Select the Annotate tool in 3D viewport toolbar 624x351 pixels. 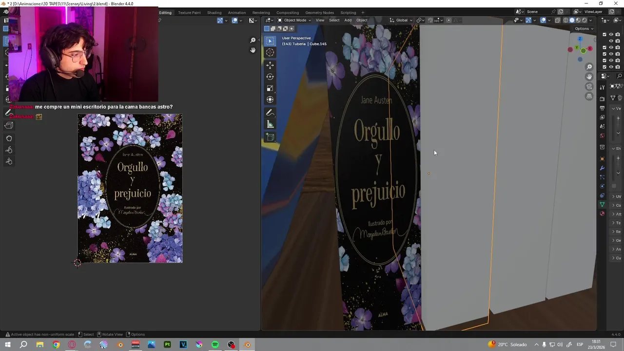(x=270, y=113)
